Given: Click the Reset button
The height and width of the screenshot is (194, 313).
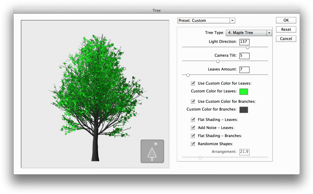Looking at the screenshot, I should coord(286,29).
